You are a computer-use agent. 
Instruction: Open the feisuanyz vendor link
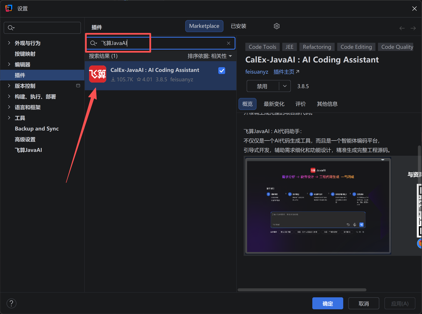[x=257, y=72]
